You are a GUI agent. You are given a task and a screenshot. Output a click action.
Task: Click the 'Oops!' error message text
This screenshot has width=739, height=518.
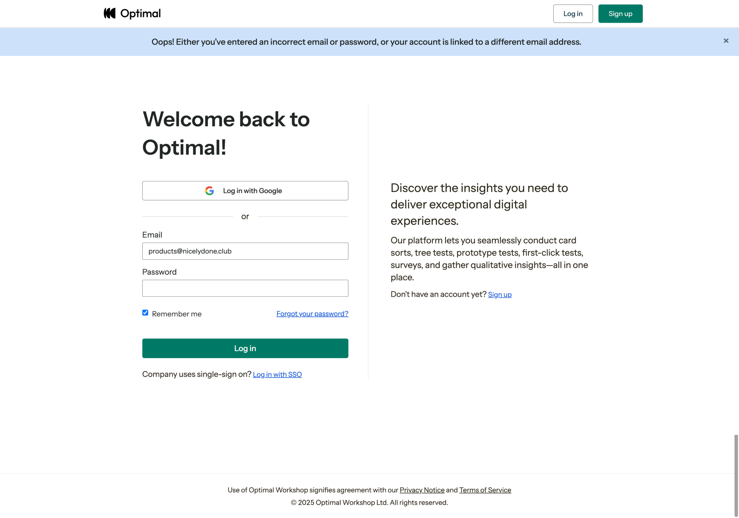(366, 42)
